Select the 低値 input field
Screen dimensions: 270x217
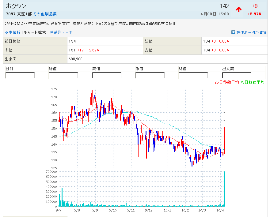150,75
